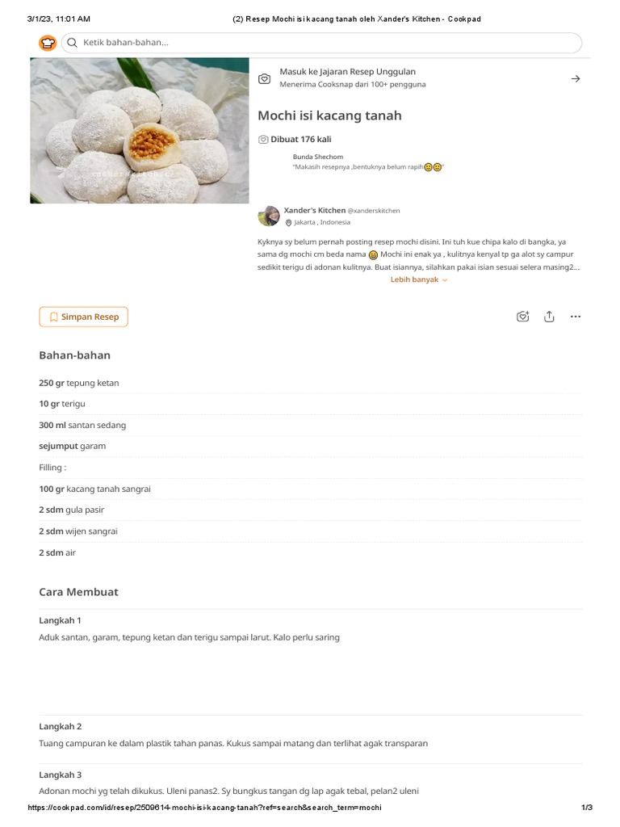Click the Dibuat 176 kali counter

[x=300, y=140]
